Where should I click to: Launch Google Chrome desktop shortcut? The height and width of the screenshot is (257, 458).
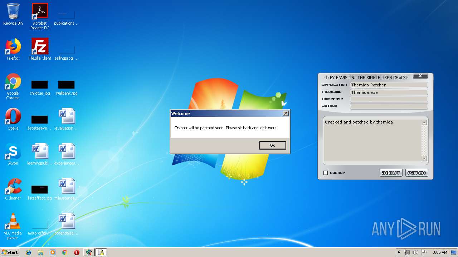(13, 86)
